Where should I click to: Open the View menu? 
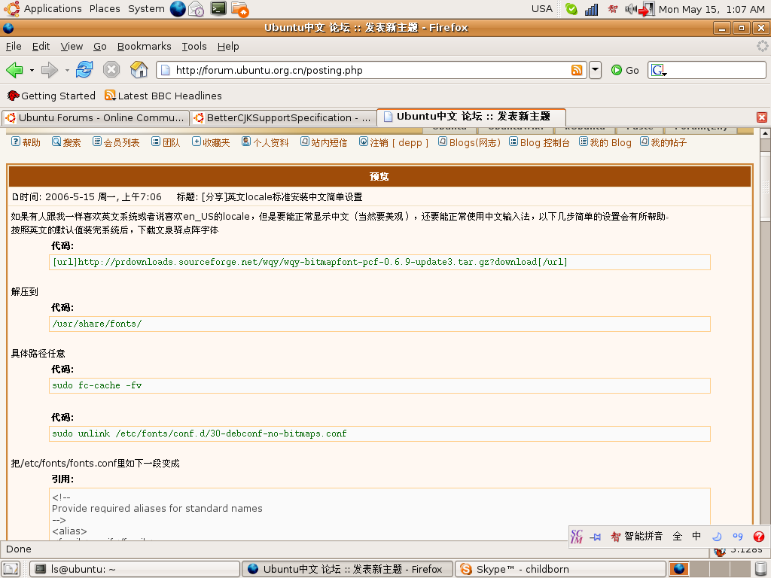(72, 46)
